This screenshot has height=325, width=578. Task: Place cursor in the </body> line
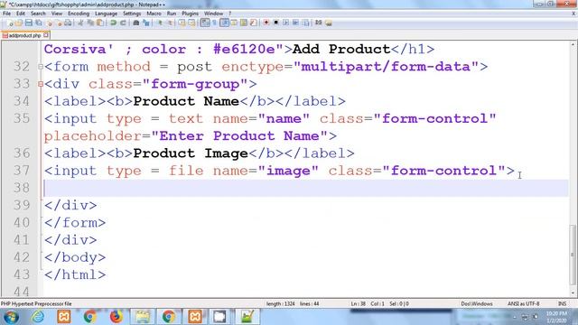pos(75,257)
